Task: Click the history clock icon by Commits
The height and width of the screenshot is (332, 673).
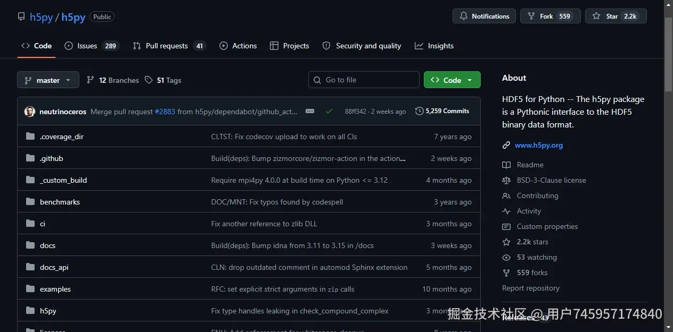Action: [420, 111]
